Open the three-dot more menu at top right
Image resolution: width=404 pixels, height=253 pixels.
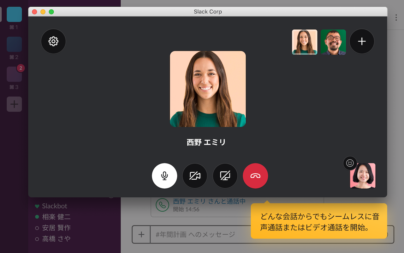pyautogui.click(x=396, y=17)
